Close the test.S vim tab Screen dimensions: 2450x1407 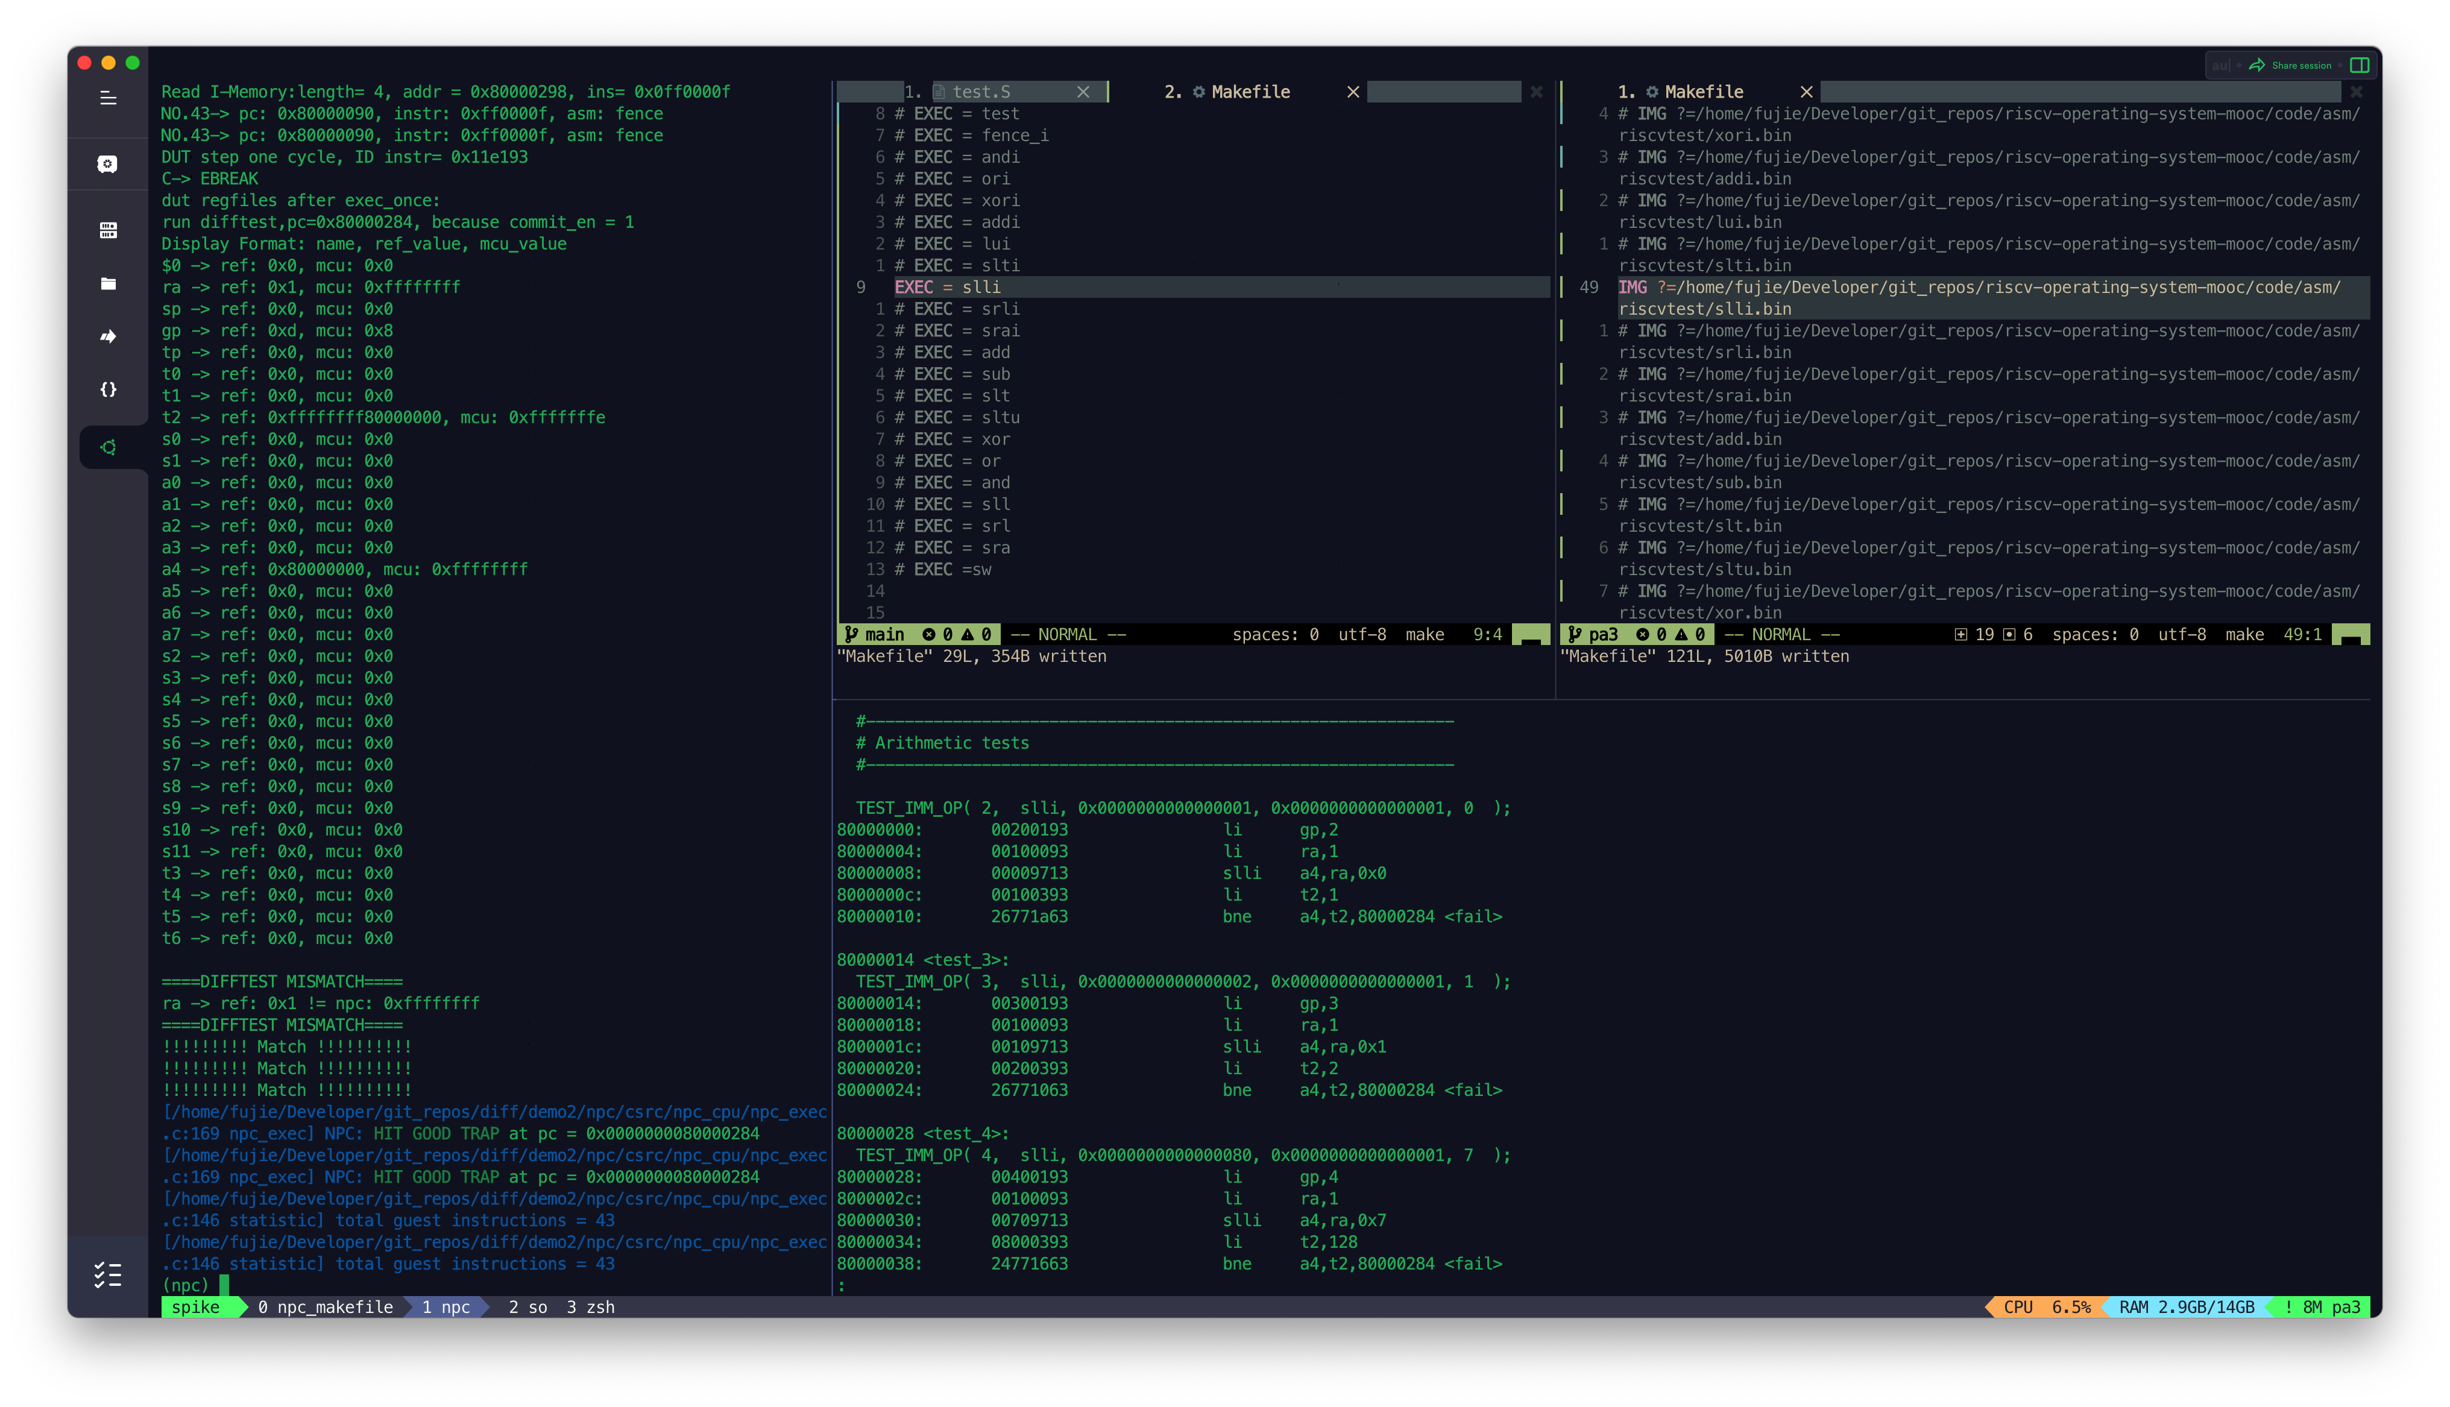point(1083,92)
